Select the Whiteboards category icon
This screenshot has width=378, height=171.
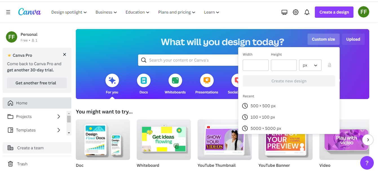click(175, 81)
